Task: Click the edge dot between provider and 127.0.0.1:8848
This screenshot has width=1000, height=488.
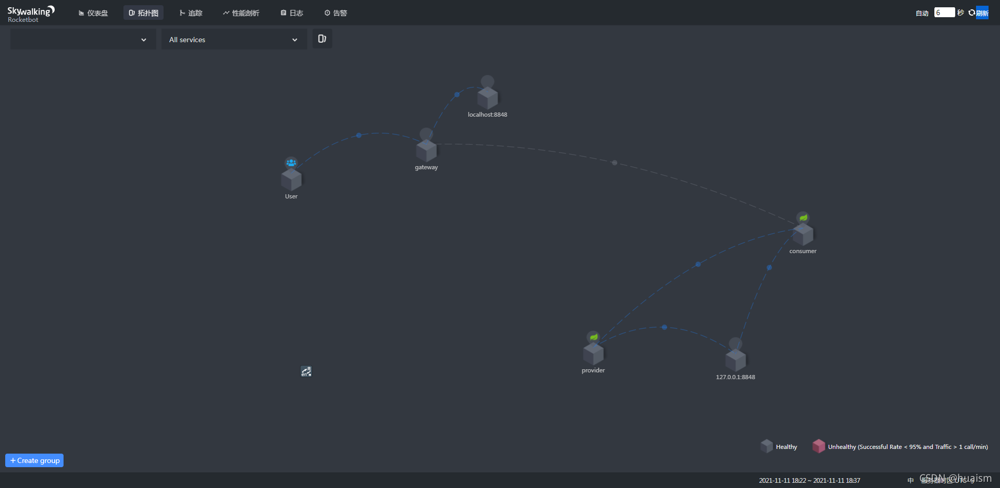Action: click(664, 328)
